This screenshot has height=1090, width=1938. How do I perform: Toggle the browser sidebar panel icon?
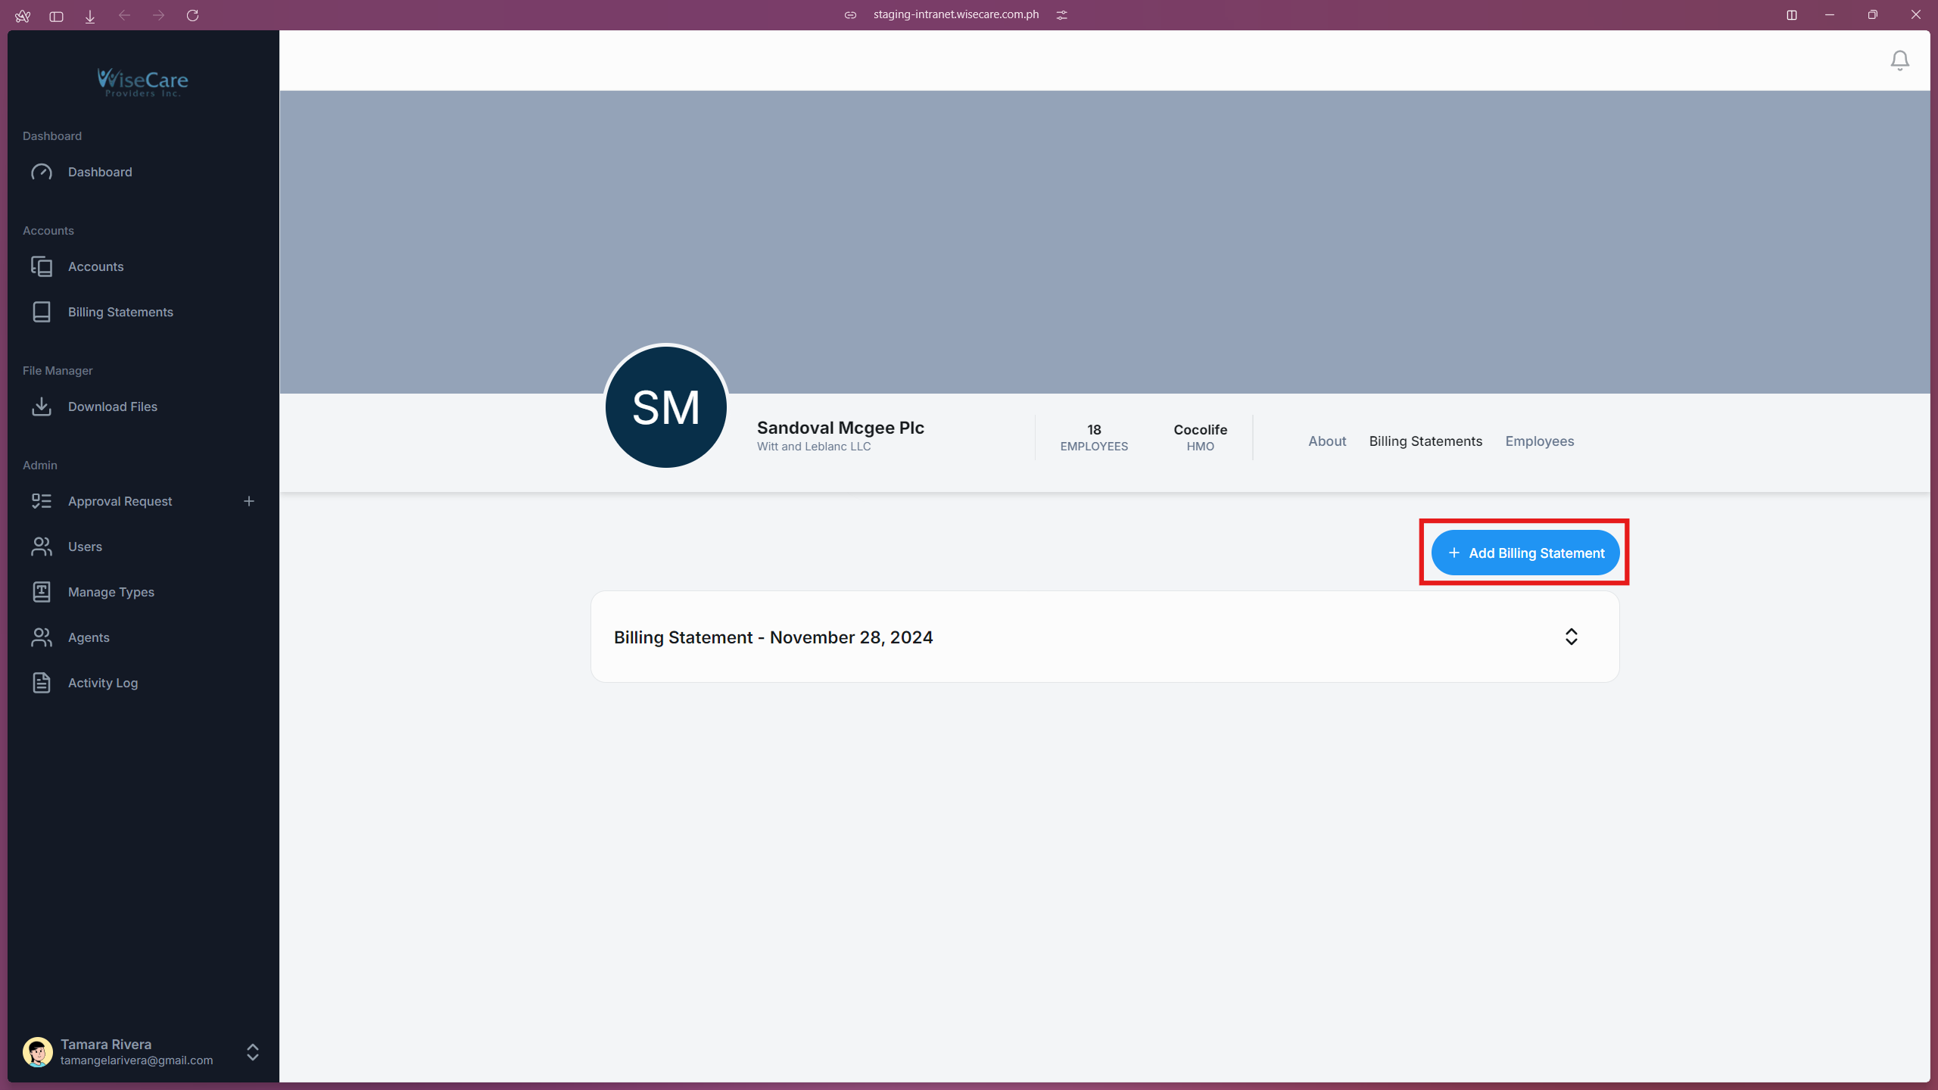(56, 15)
